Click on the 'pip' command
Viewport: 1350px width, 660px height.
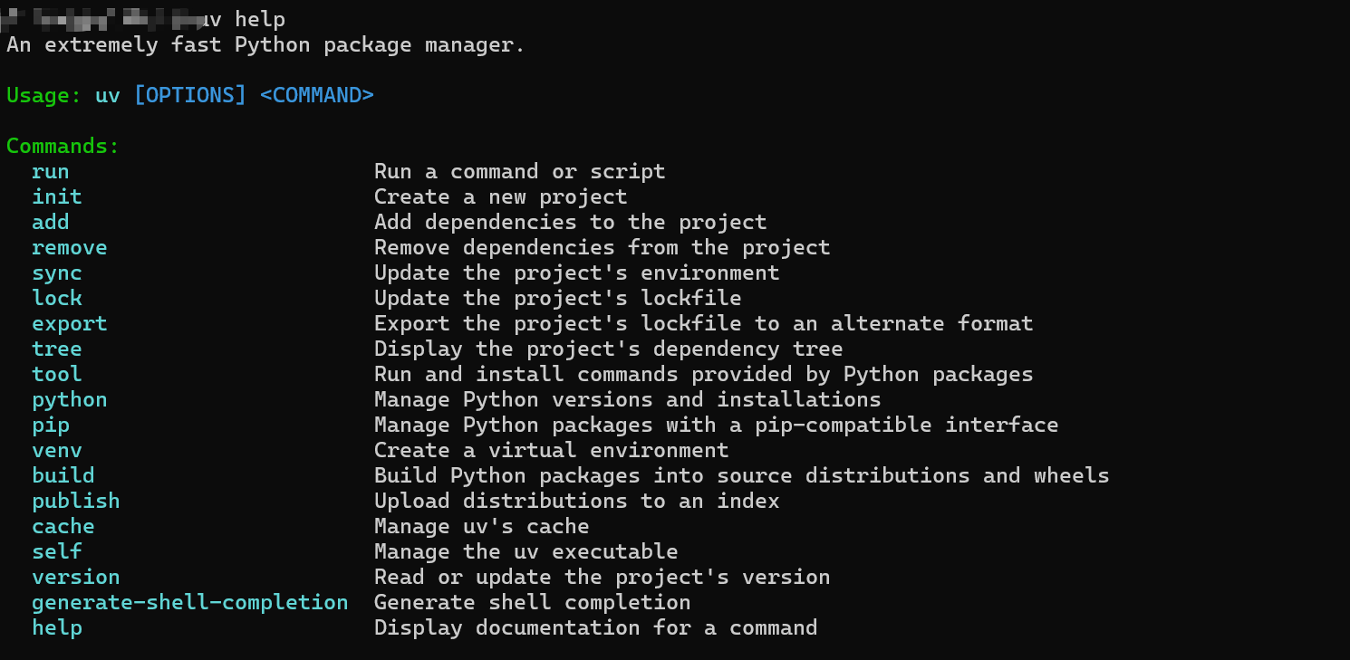(x=51, y=425)
